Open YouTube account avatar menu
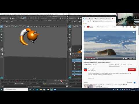 coord(134,27)
